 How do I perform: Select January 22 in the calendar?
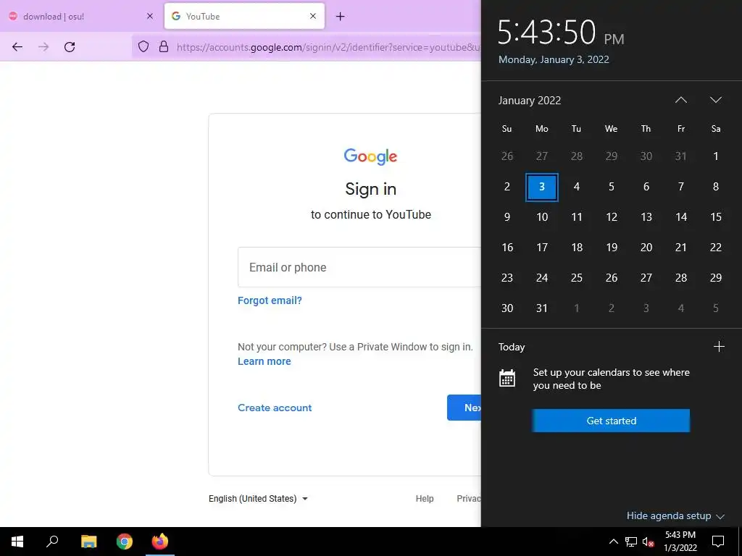pyautogui.click(x=715, y=248)
